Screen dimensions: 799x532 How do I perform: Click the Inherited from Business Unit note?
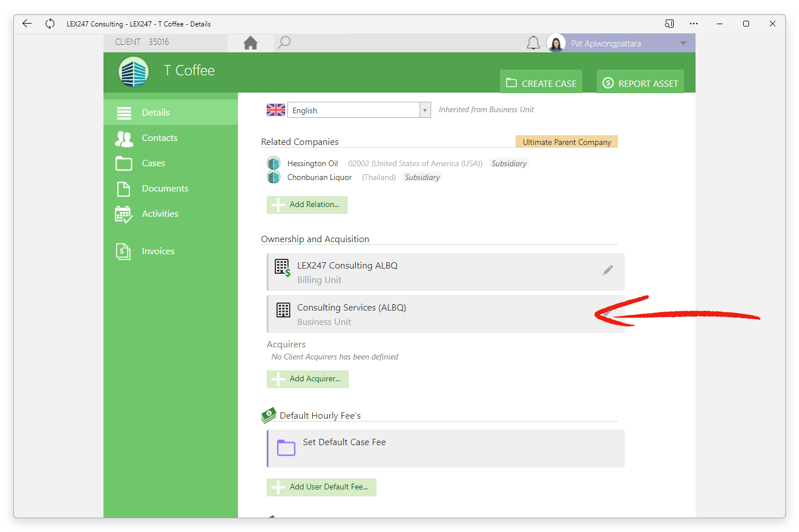[486, 109]
